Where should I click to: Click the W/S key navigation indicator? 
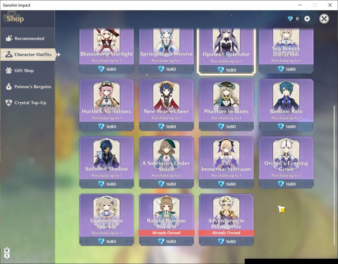coord(7,253)
